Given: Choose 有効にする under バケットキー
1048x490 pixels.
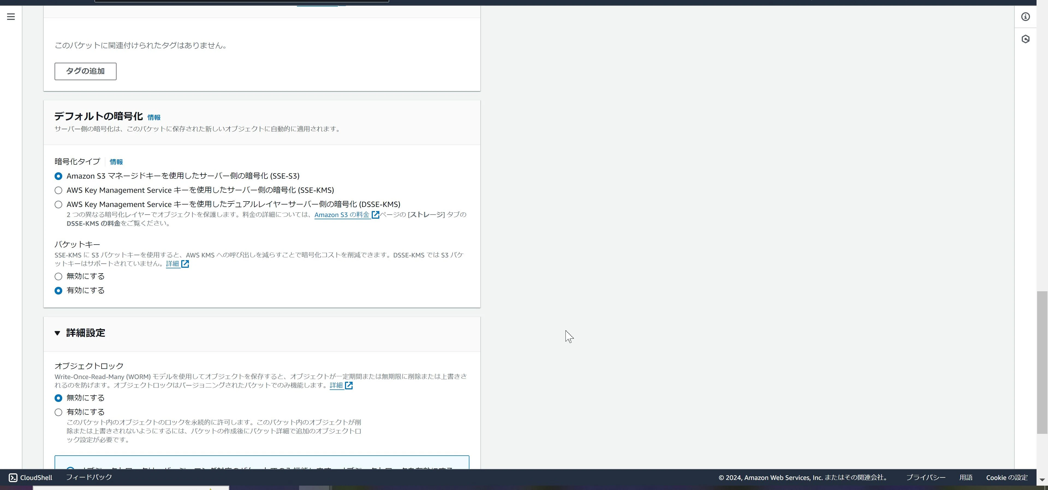Looking at the screenshot, I should tap(59, 291).
